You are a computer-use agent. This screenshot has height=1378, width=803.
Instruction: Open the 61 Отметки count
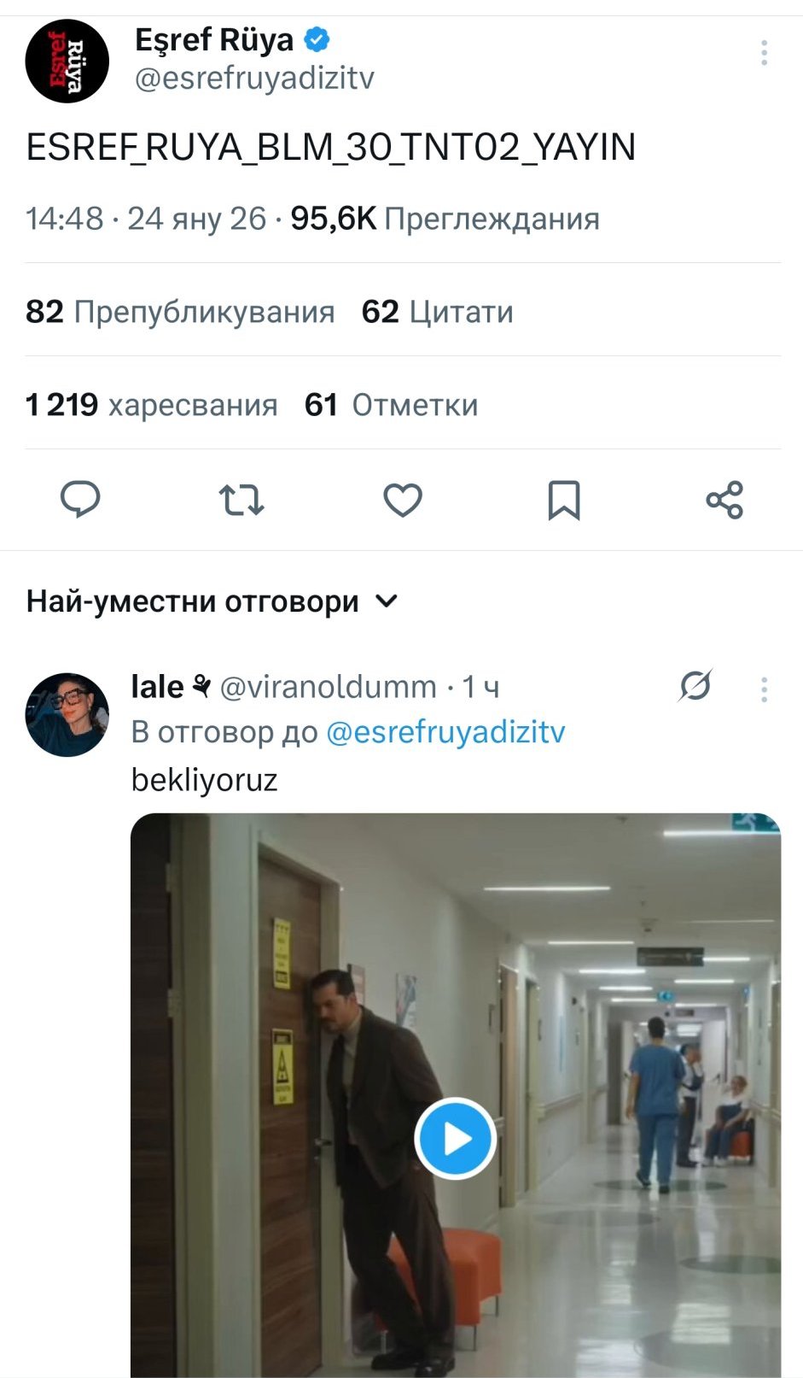click(x=391, y=405)
